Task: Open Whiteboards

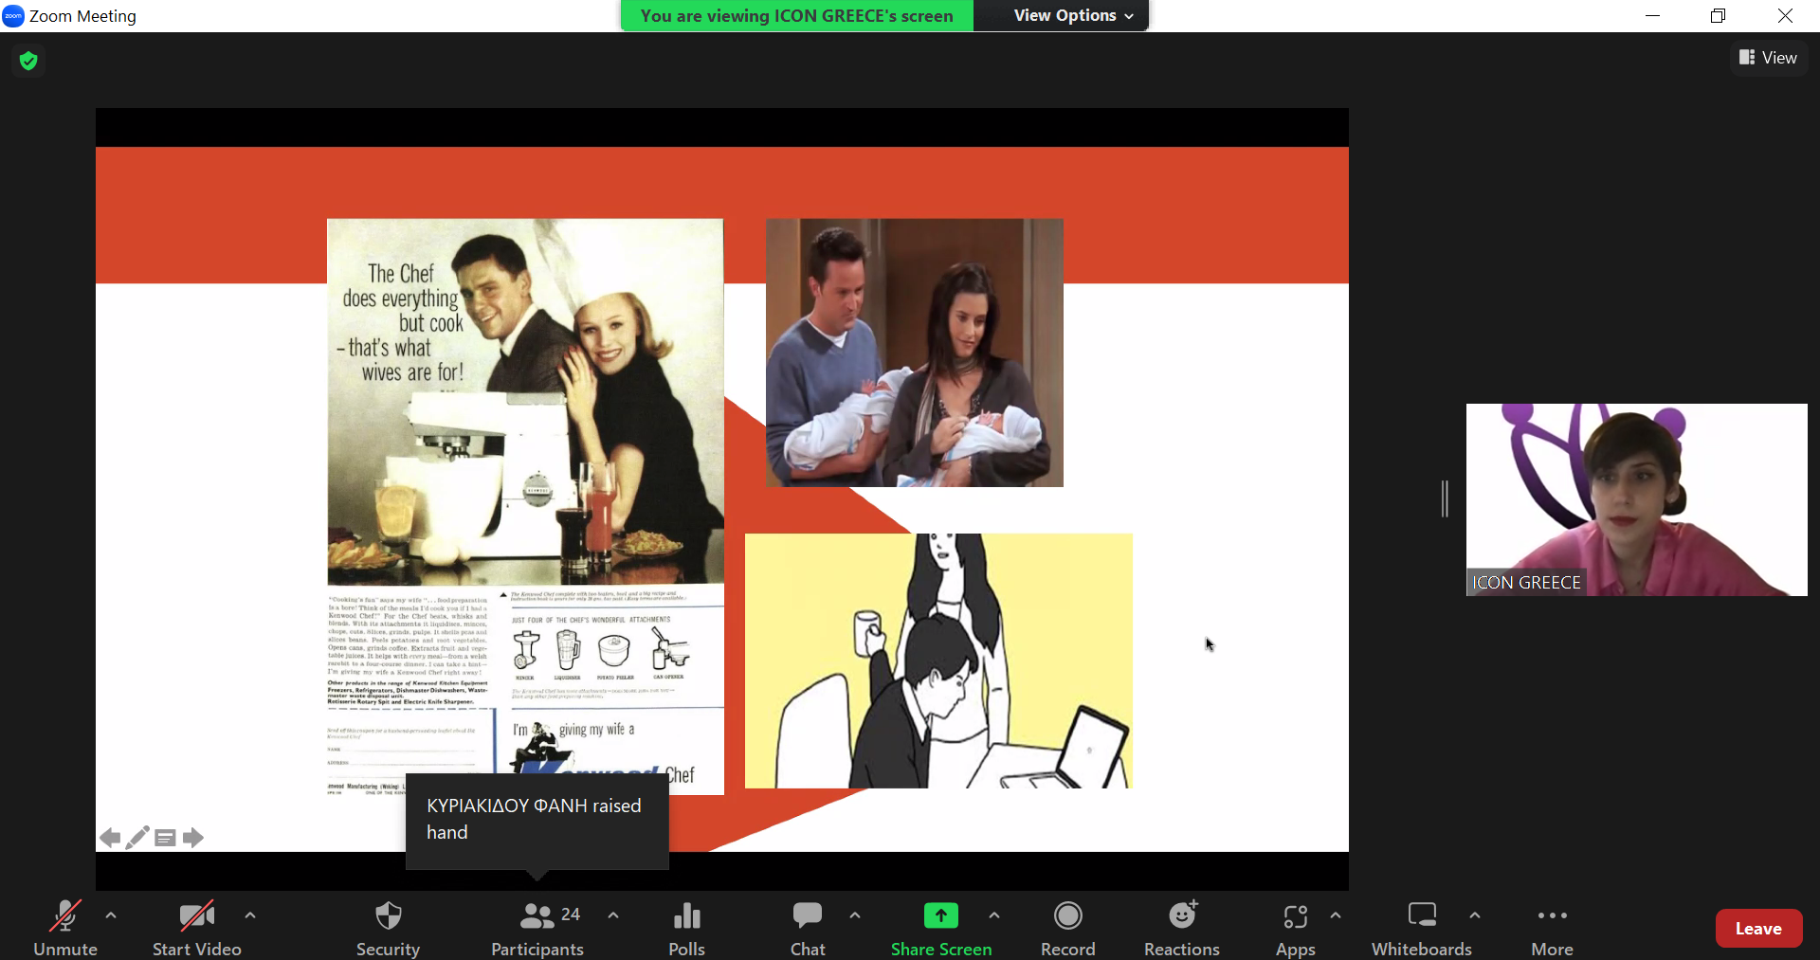Action: [1422, 928]
